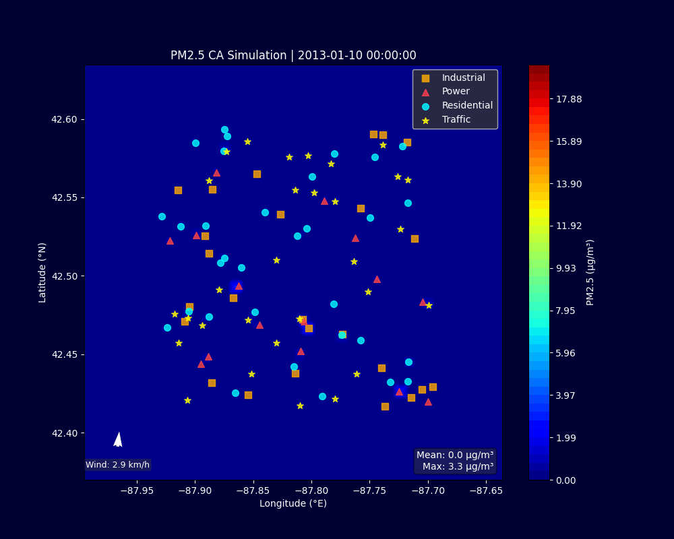Click the 'Latitude (°N)' axis label
674x539 pixels.
click(43, 272)
